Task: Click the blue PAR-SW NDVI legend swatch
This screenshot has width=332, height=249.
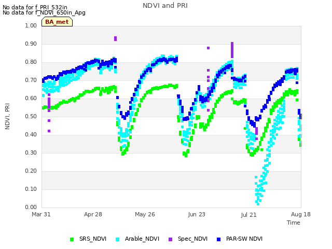Action: [x=219, y=239]
